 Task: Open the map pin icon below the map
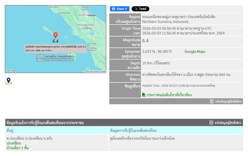(9, 81)
